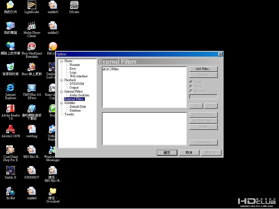Click the Down button
The width and height of the screenshot is (279, 209).
[x=211, y=106]
